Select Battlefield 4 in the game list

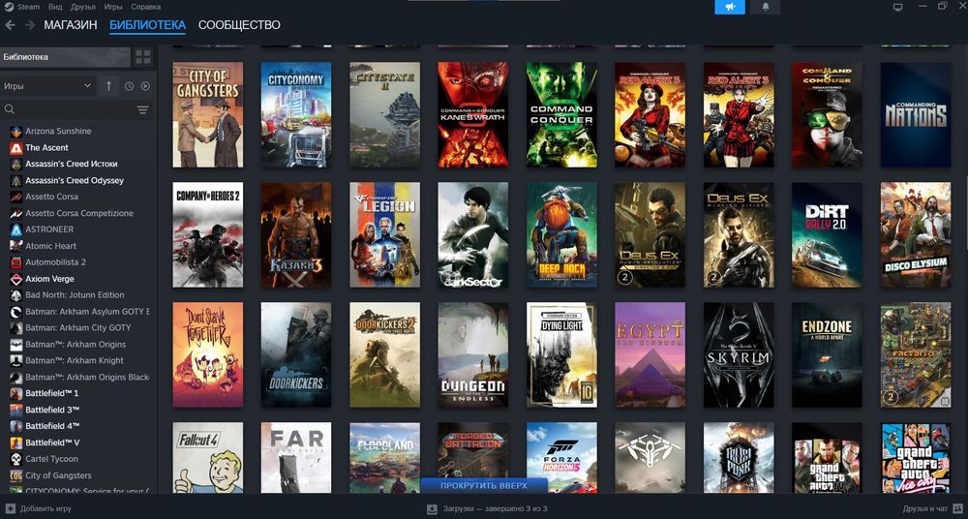click(52, 426)
